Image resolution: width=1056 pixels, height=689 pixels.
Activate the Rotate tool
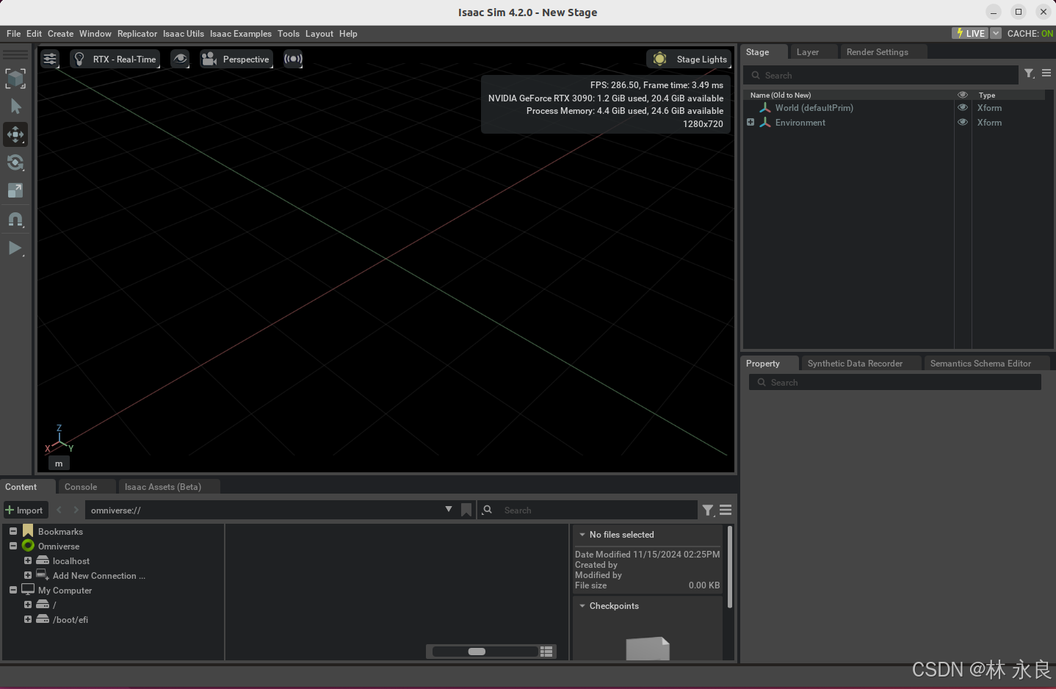click(15, 162)
